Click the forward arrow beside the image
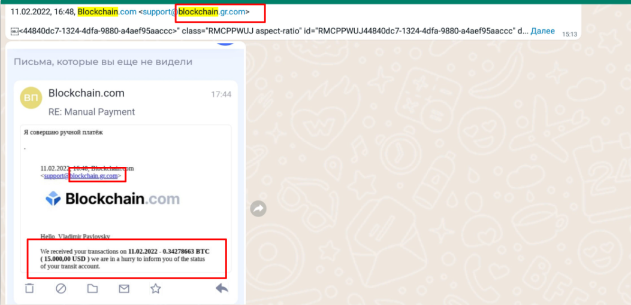The height and width of the screenshot is (305, 631). [258, 209]
